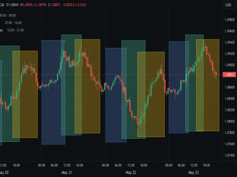This screenshot has width=237, height=177.
Task: Click the 1.07400 price axis label
Action: tap(230, 155)
